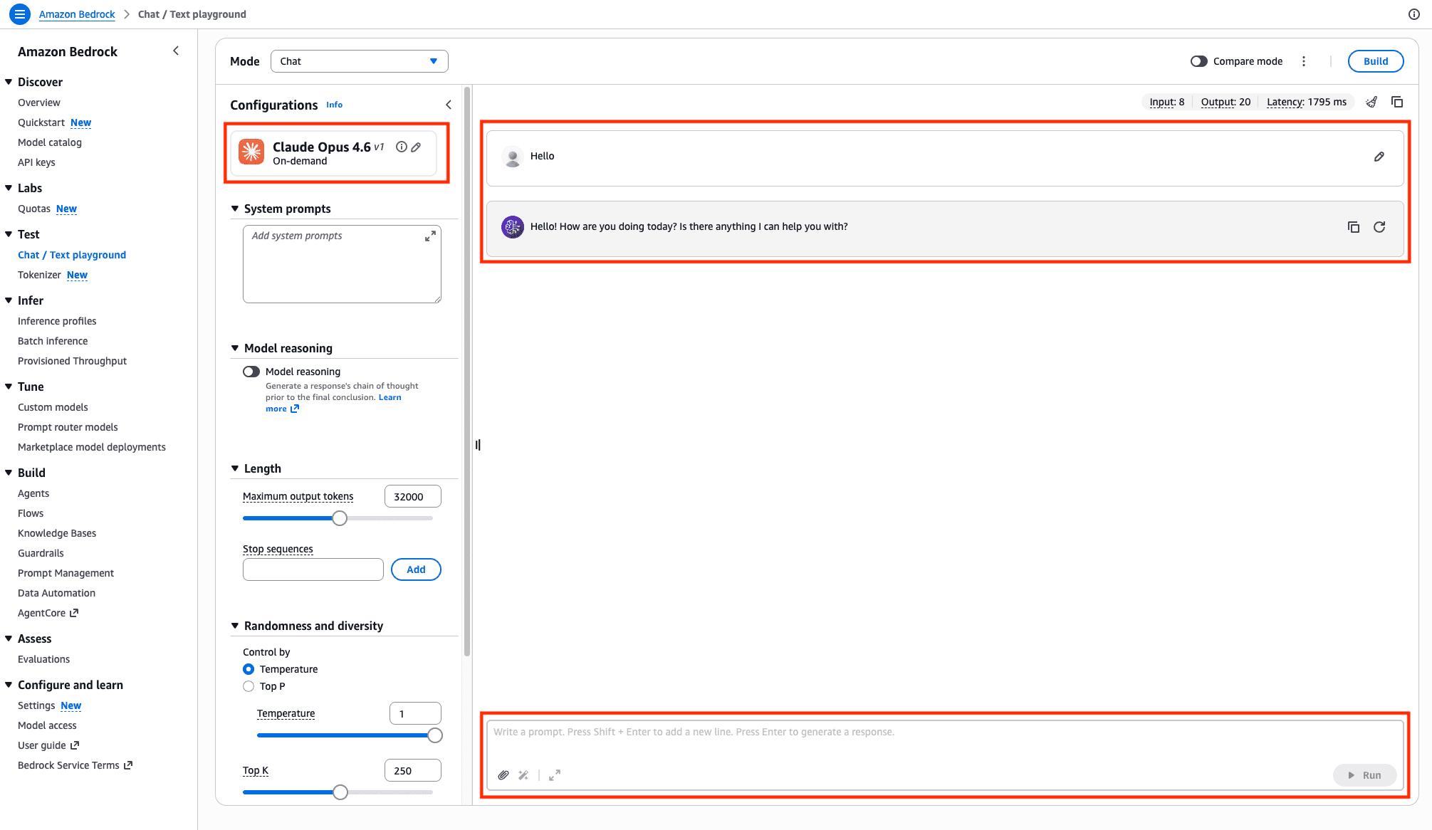The image size is (1432, 830).
Task: Open the hamburger navigation menu icon
Action: click(20, 14)
